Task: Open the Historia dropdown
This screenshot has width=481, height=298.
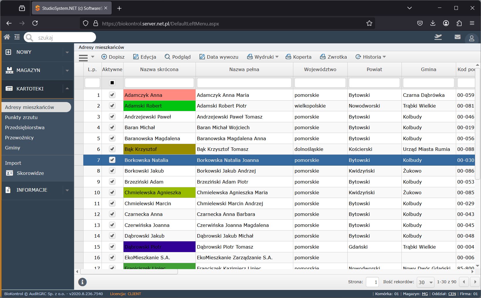Action: click(371, 57)
